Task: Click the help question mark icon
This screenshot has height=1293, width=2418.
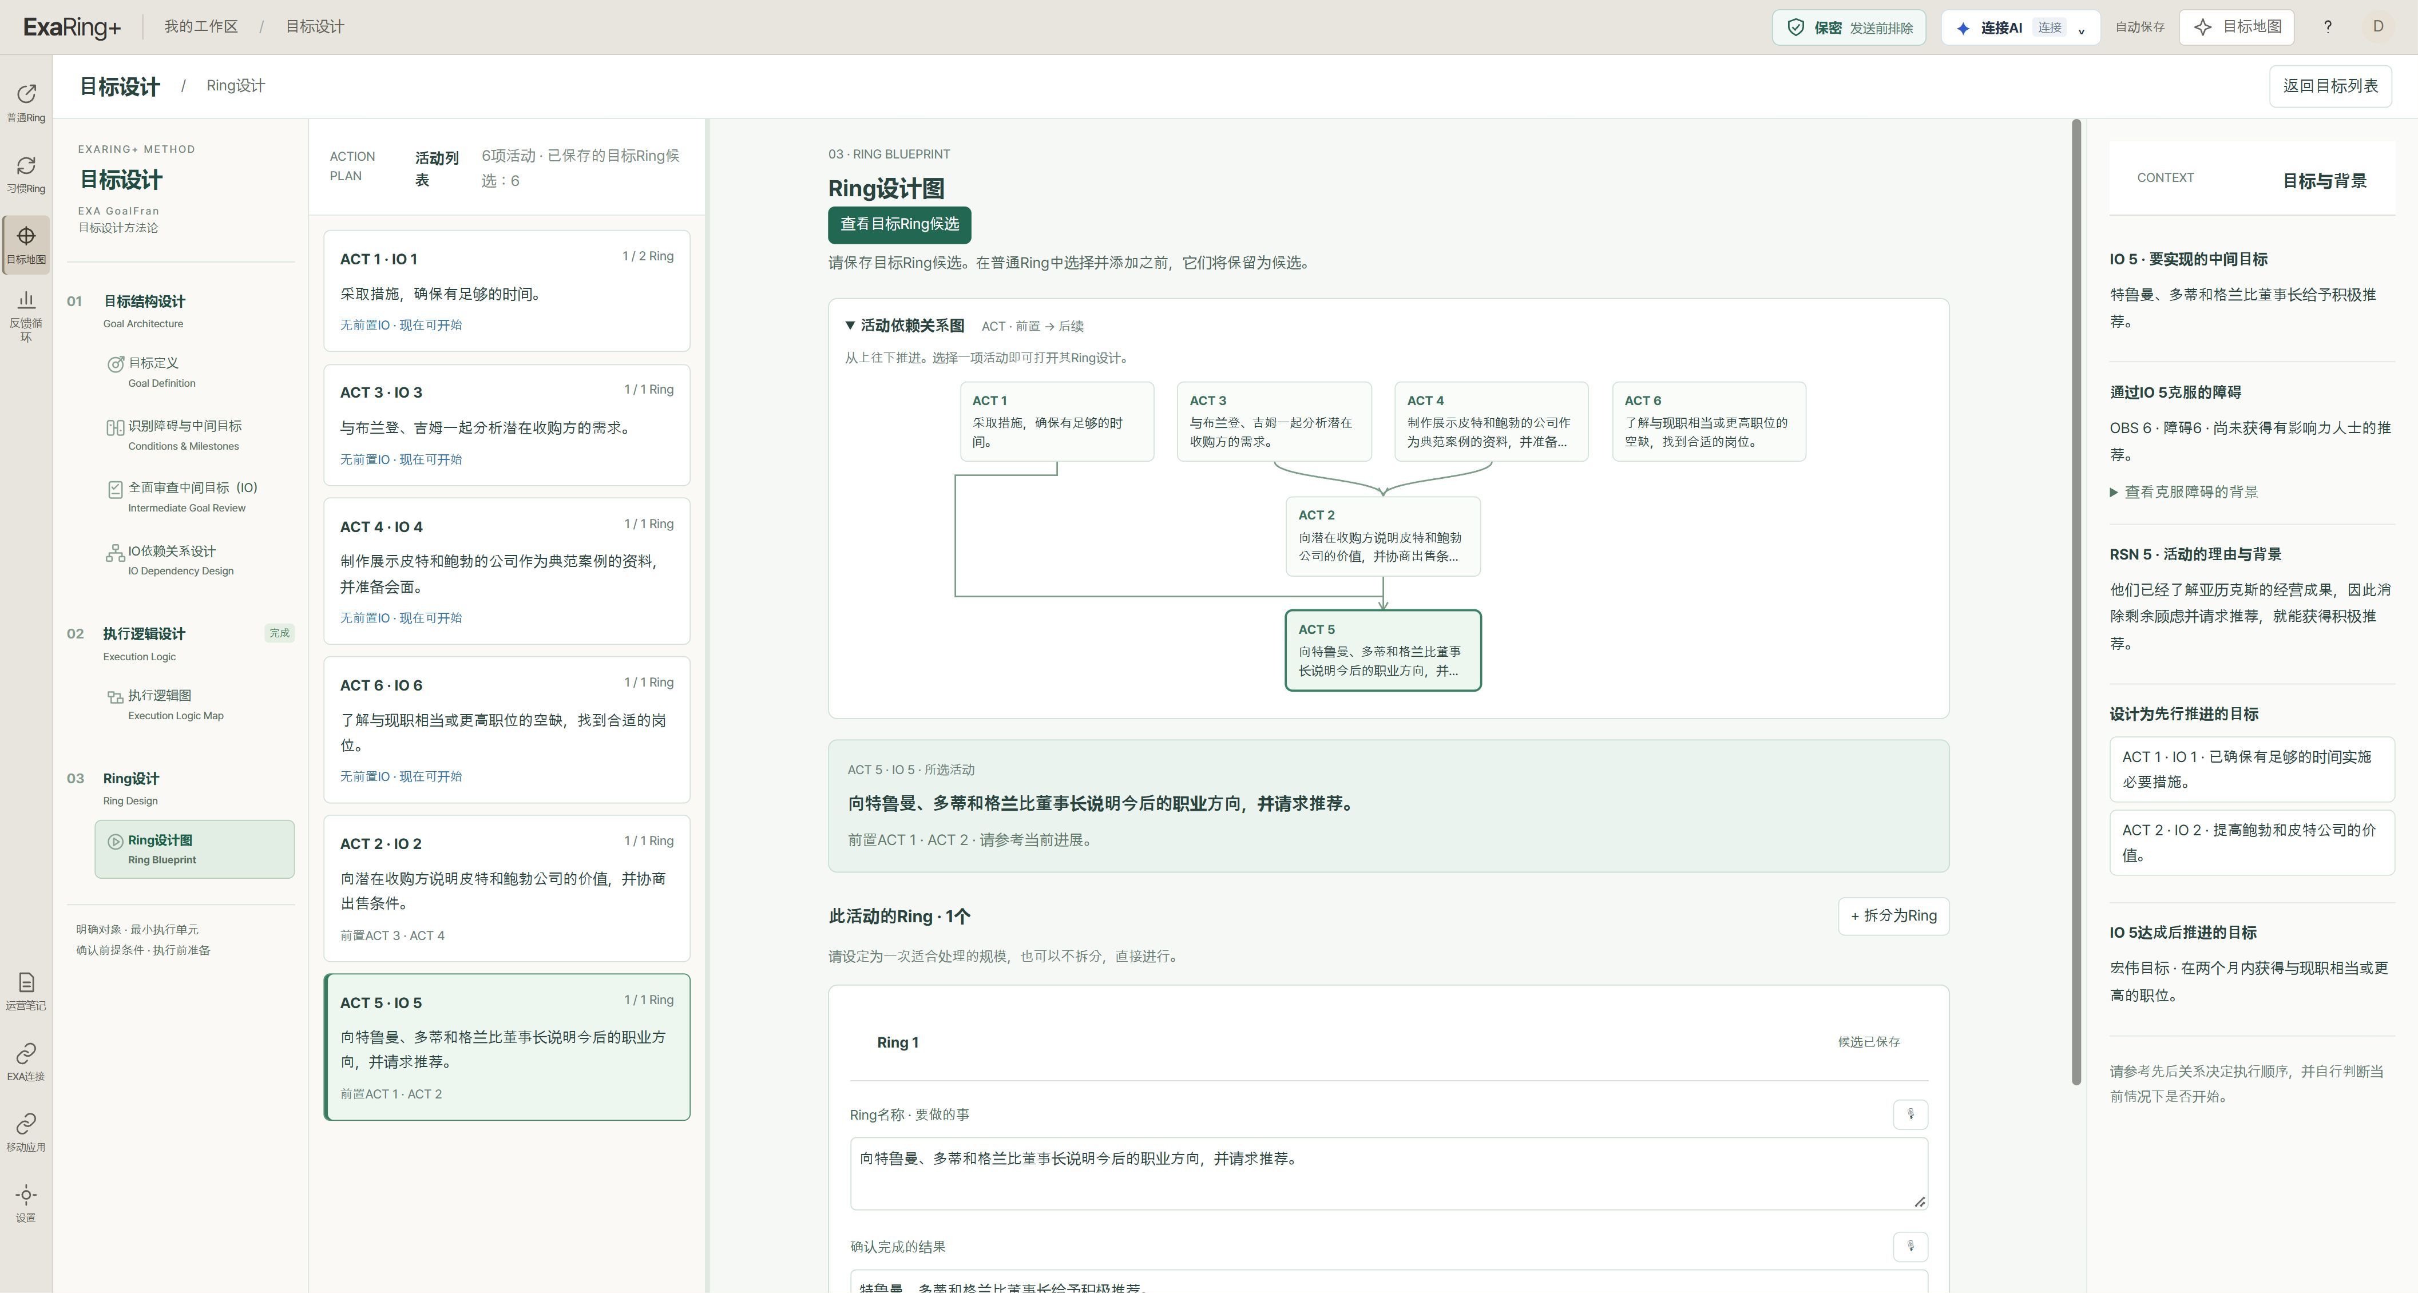Action: point(2328,27)
